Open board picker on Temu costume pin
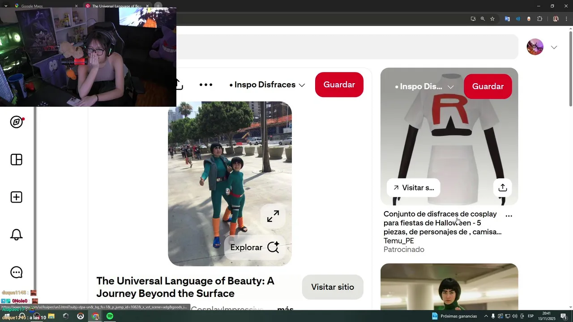 [x=424, y=86]
